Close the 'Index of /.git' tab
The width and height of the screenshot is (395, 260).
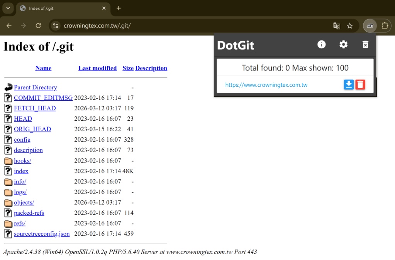click(104, 9)
